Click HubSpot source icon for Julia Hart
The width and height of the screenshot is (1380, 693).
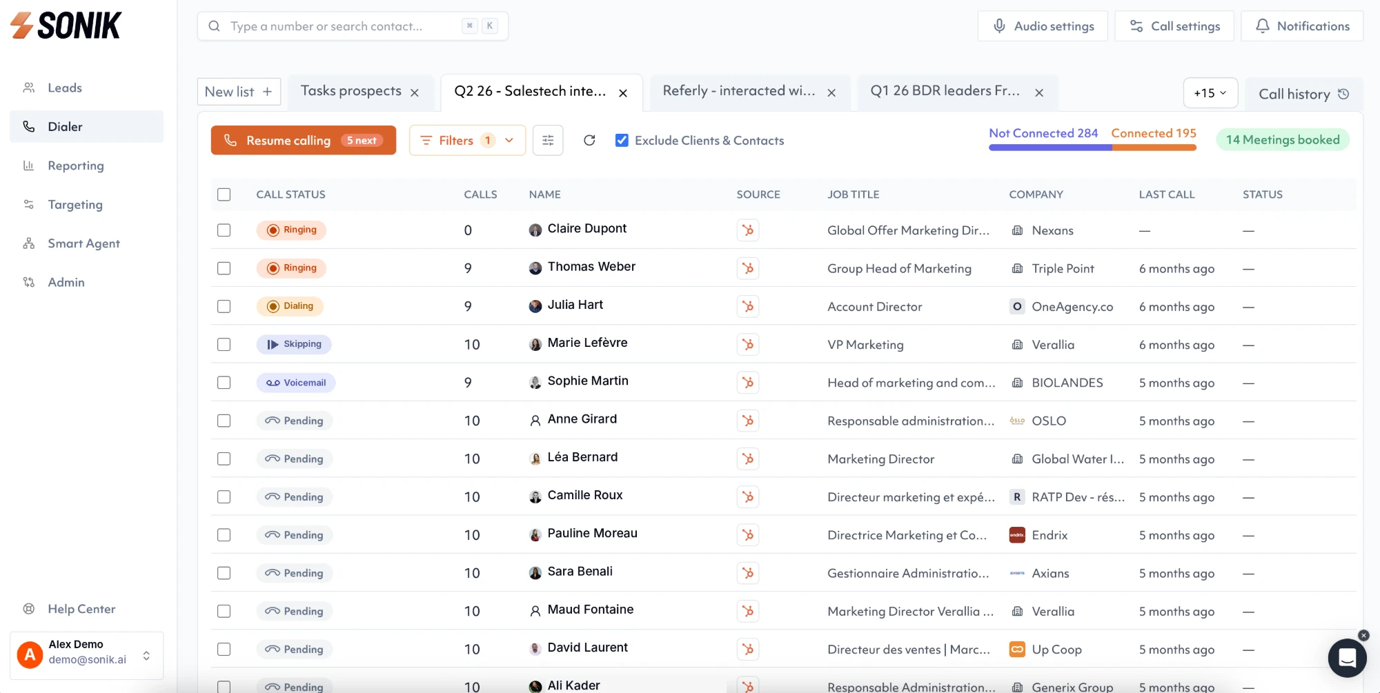[x=748, y=306]
